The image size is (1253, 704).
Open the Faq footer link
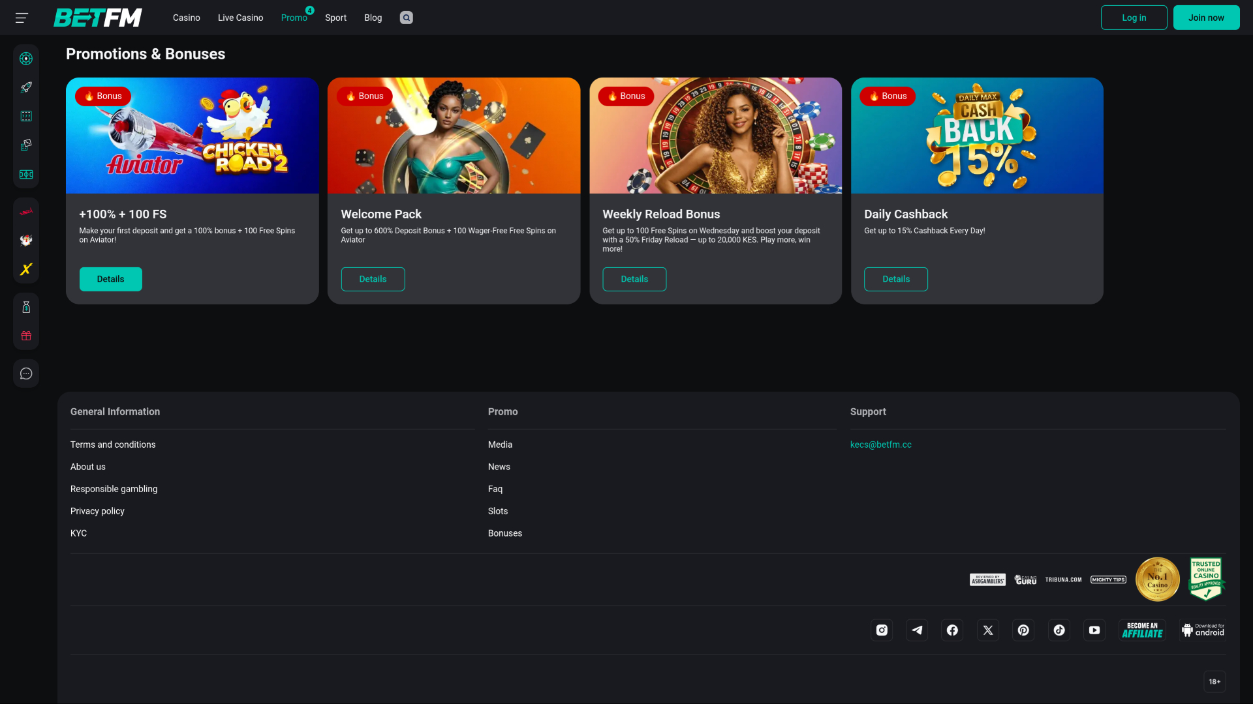point(495,489)
